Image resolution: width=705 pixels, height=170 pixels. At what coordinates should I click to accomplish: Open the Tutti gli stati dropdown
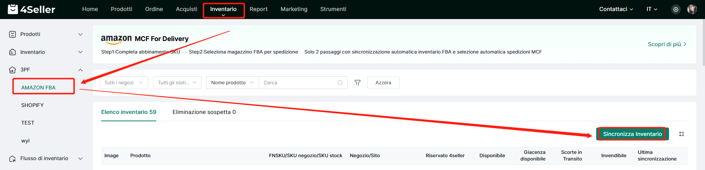click(177, 83)
